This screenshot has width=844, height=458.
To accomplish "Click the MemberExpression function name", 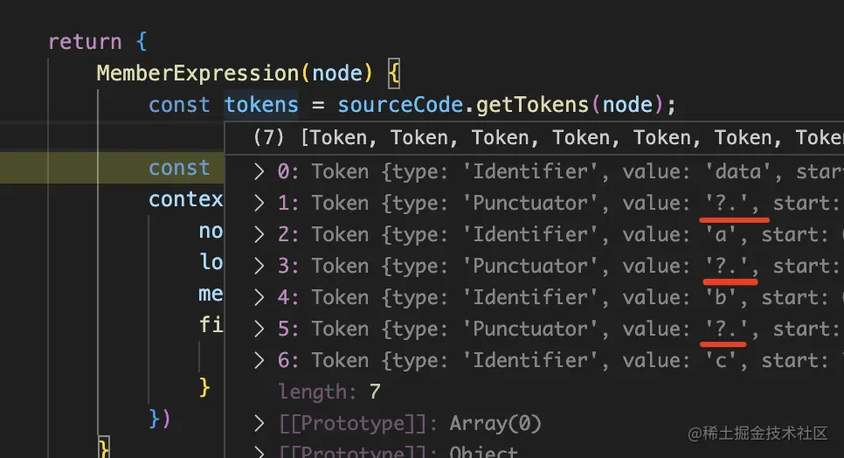I will [x=197, y=73].
